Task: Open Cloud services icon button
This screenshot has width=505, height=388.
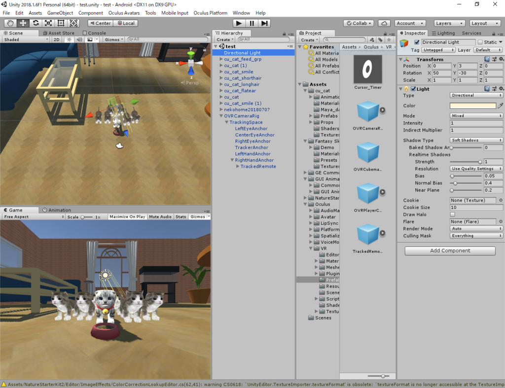Action: pyautogui.click(x=384, y=23)
